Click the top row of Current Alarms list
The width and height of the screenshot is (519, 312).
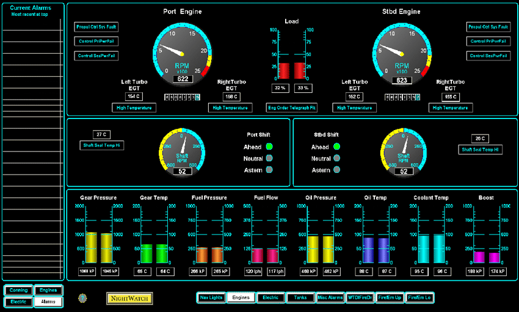tap(32, 24)
